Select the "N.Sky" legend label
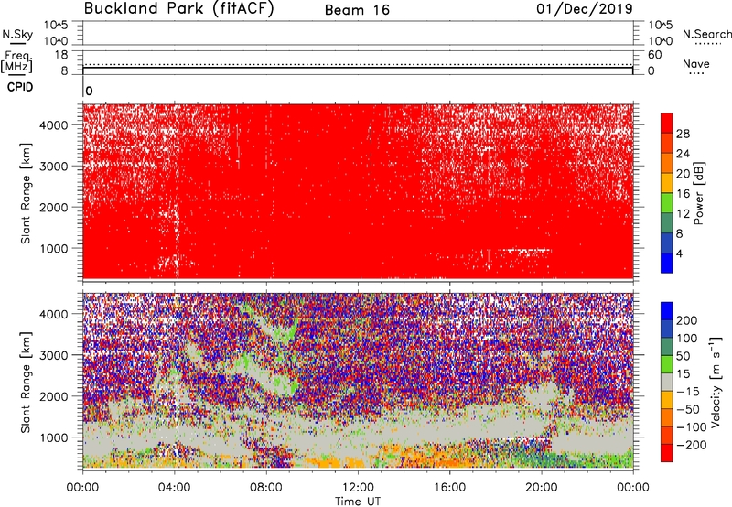 pos(17,34)
